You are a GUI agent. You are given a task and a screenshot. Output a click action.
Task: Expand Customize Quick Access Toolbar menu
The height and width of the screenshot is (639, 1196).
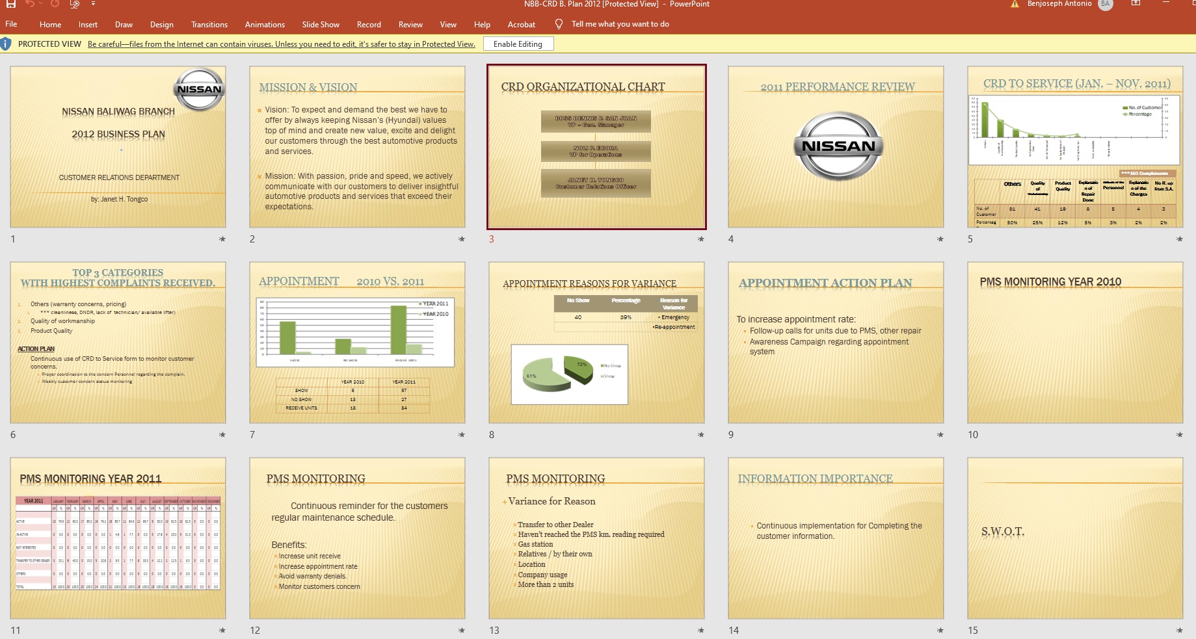[x=93, y=4]
